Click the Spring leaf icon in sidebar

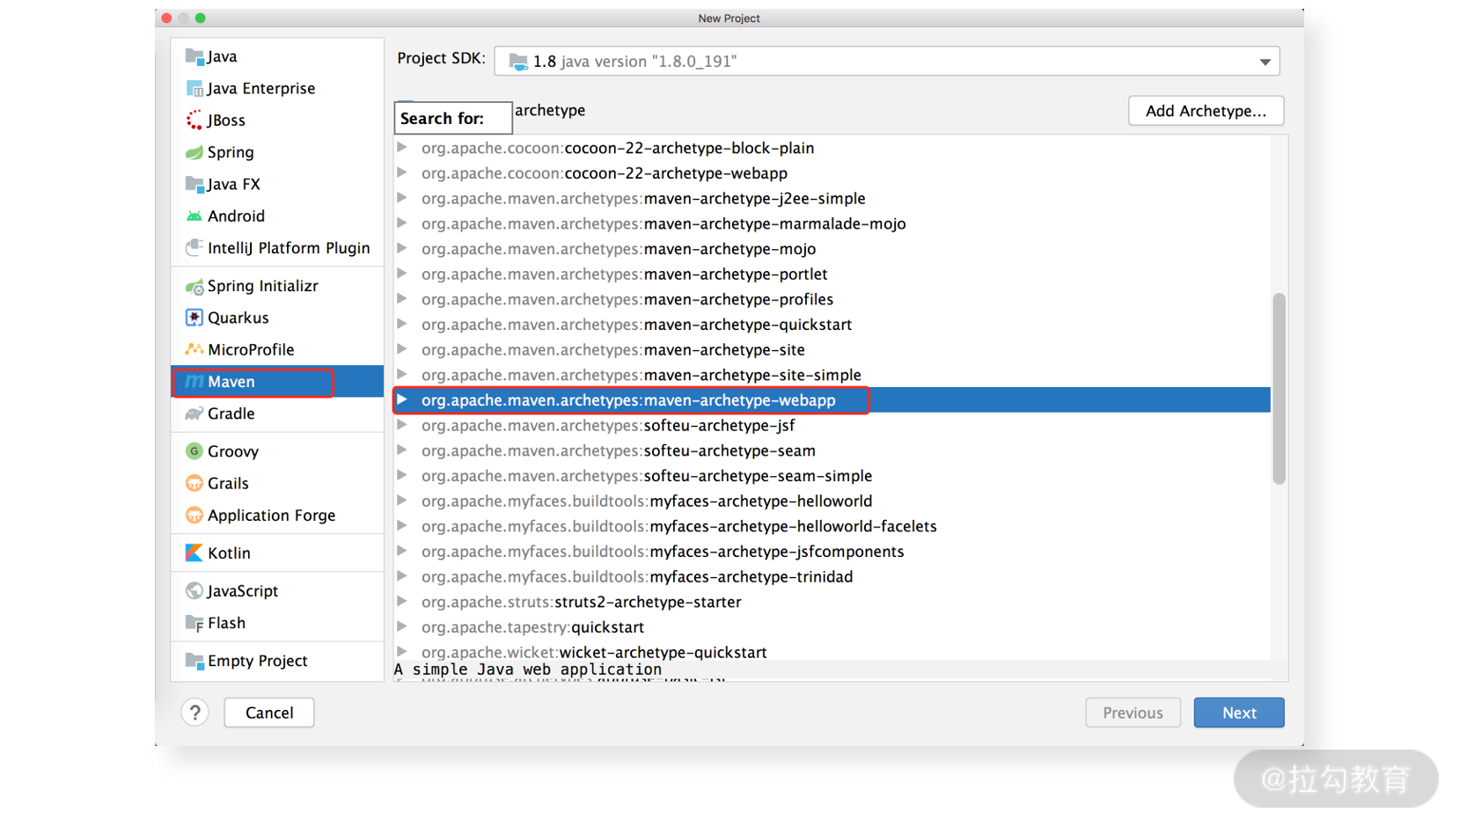coord(194,152)
